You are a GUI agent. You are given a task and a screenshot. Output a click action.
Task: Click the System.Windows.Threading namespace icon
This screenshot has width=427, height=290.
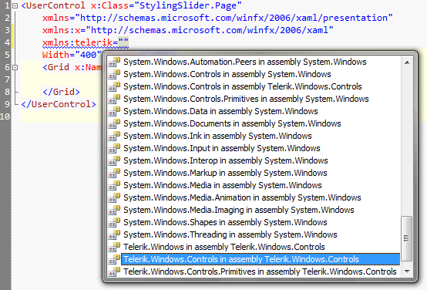click(x=114, y=234)
